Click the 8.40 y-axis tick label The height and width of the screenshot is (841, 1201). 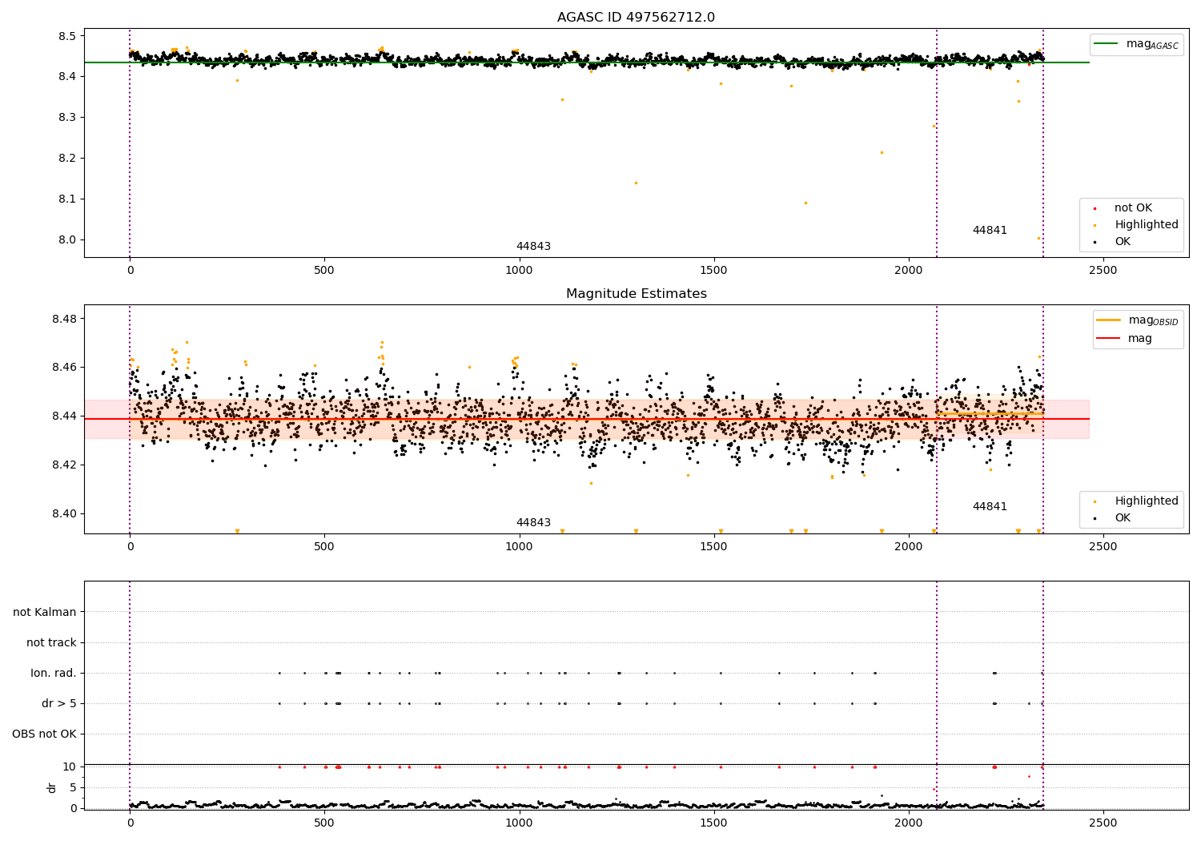(x=64, y=514)
